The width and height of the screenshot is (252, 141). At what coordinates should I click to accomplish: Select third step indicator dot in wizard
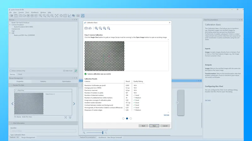(x=131, y=118)
